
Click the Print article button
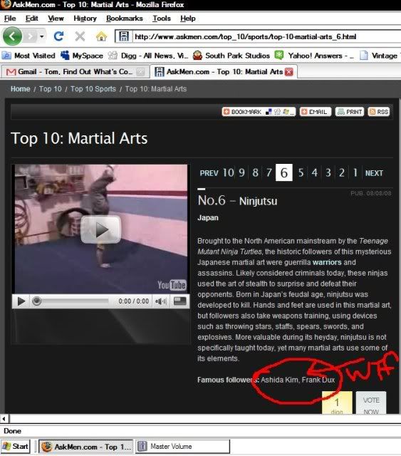click(350, 112)
